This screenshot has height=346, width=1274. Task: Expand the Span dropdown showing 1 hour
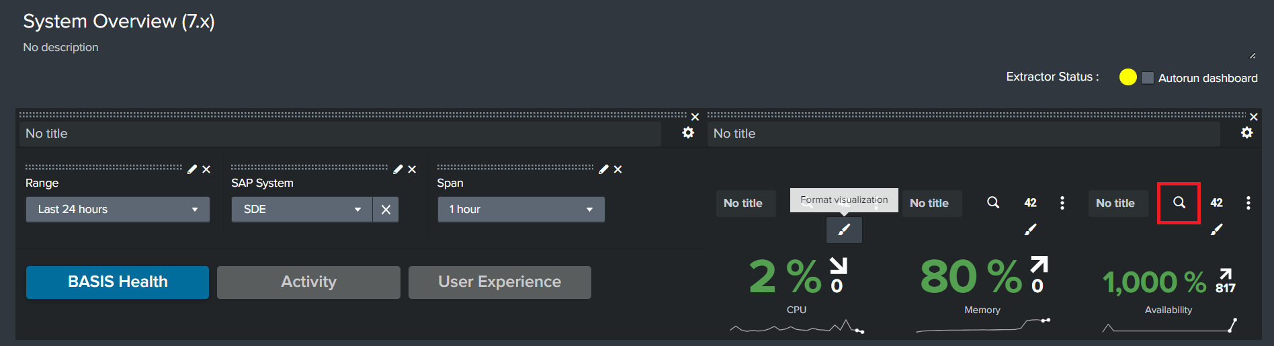point(521,210)
